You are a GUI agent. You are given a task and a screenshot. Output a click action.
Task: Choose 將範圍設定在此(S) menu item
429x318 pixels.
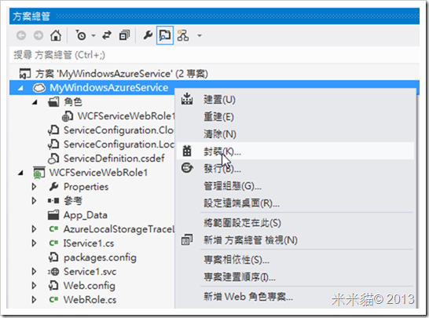tap(295, 223)
